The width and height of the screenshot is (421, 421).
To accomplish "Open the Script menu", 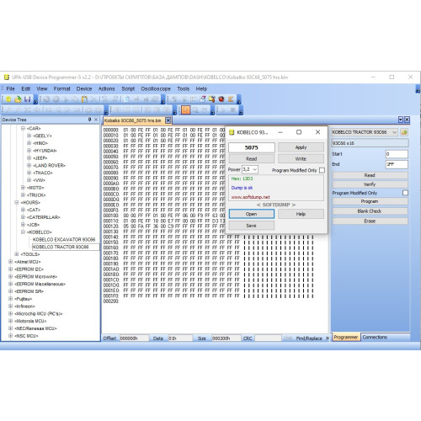I will click(x=128, y=88).
